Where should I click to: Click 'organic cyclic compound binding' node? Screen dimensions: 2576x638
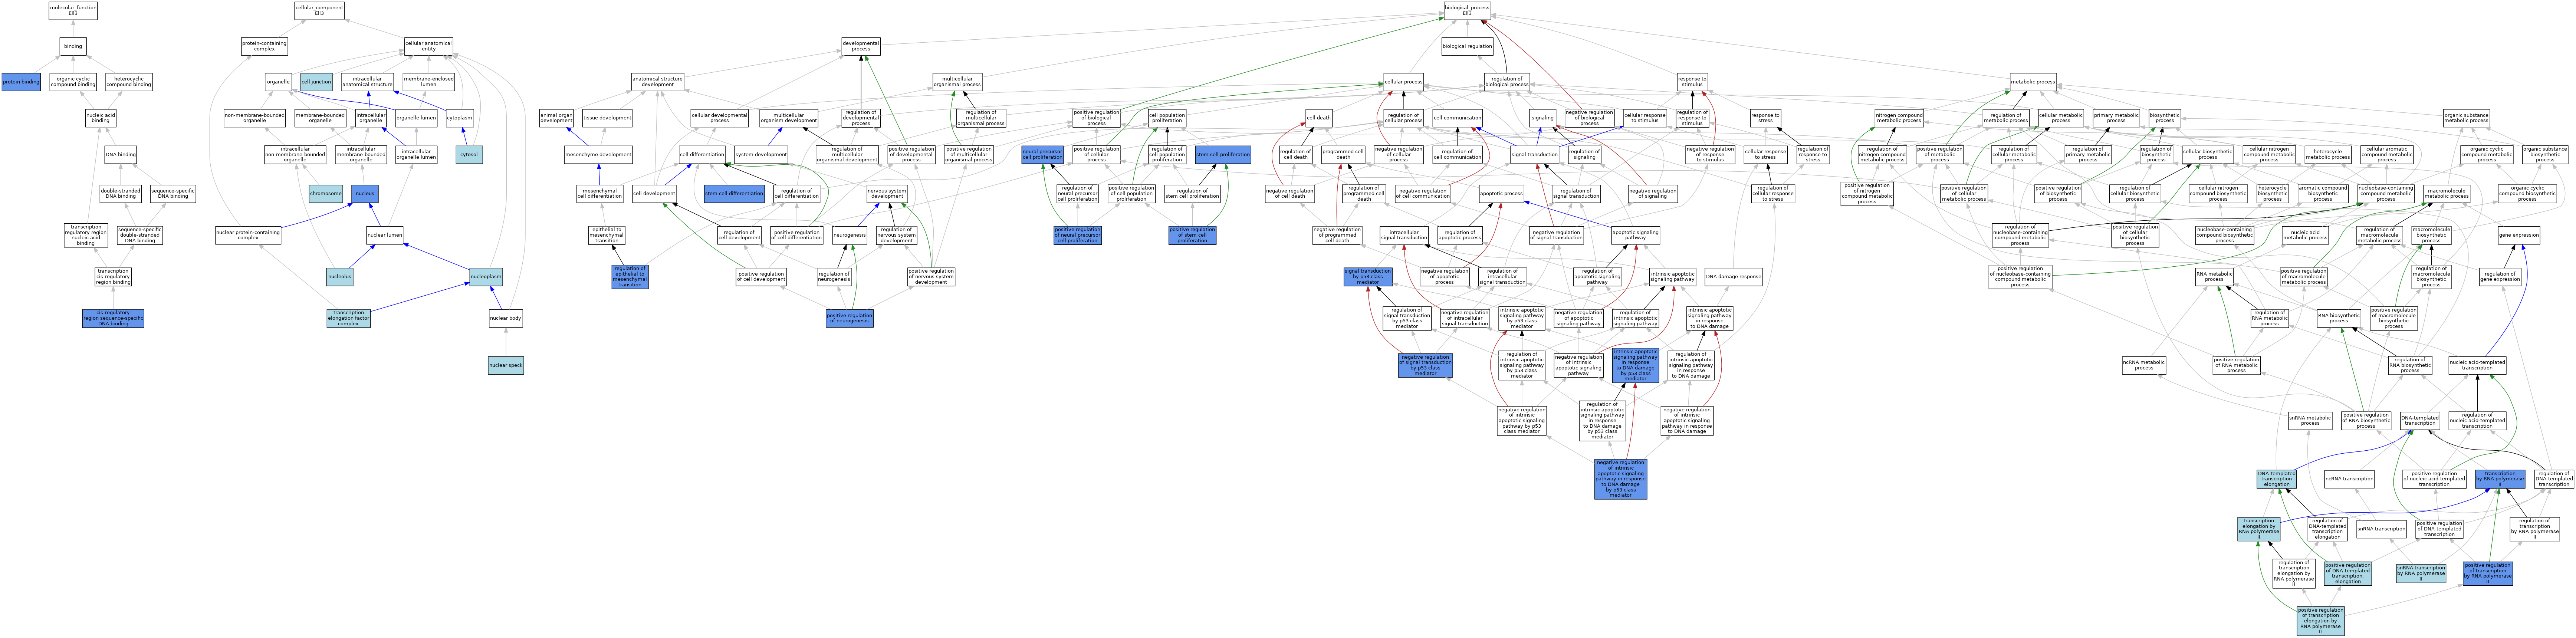pyautogui.click(x=73, y=82)
